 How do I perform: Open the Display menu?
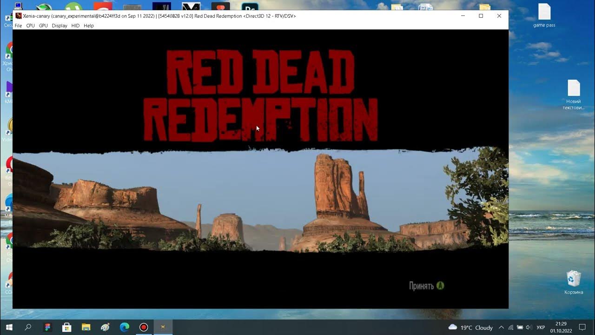pyautogui.click(x=59, y=26)
